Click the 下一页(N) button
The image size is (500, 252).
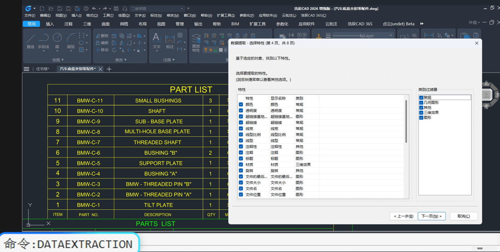[x=431, y=216]
